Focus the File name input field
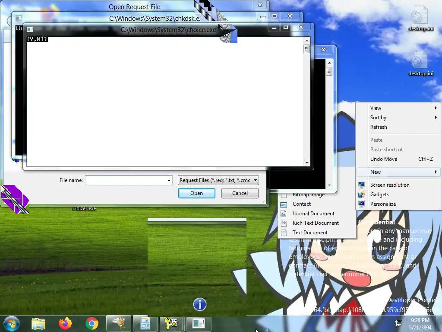The width and height of the screenshot is (442, 332). pyautogui.click(x=126, y=180)
